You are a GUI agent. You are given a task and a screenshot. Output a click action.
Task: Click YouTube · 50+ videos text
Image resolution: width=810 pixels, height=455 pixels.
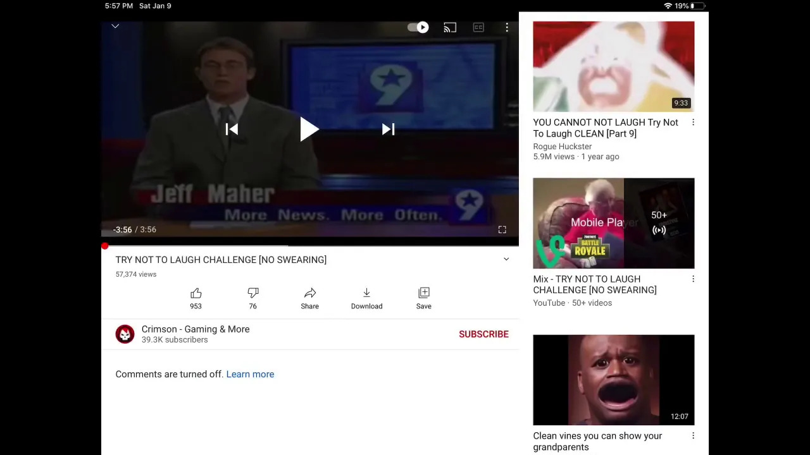[572, 303]
